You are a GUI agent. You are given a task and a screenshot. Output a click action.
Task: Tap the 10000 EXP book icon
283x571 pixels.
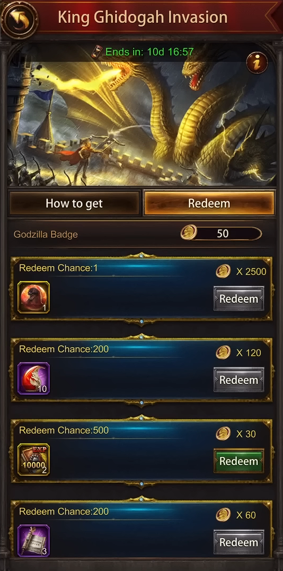tap(33, 459)
